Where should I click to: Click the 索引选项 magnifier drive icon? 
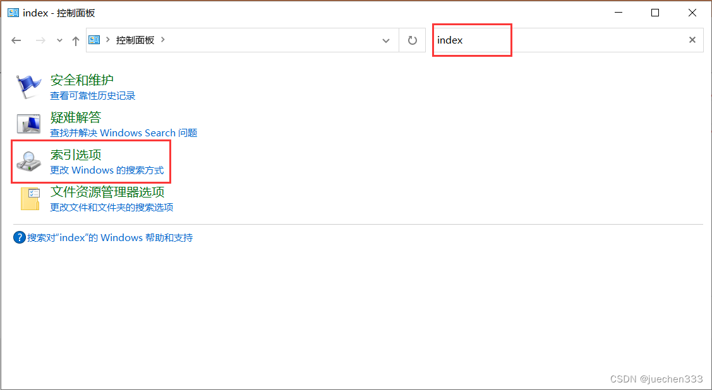tap(28, 162)
